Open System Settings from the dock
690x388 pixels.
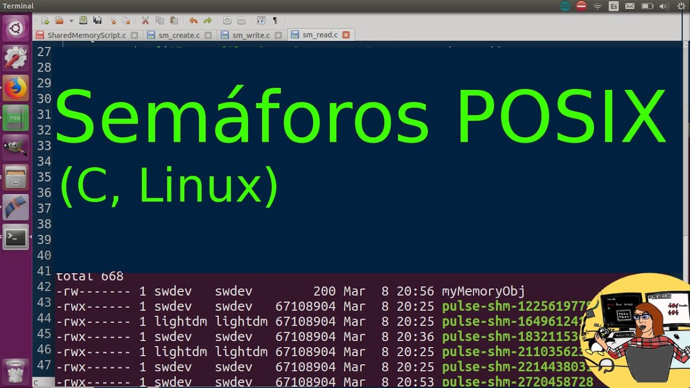[16, 57]
